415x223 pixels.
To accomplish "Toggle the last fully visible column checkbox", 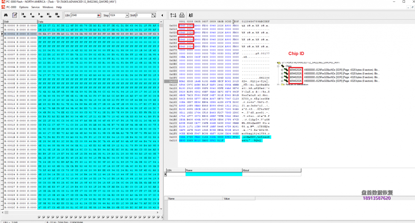I will tap(158, 217).
